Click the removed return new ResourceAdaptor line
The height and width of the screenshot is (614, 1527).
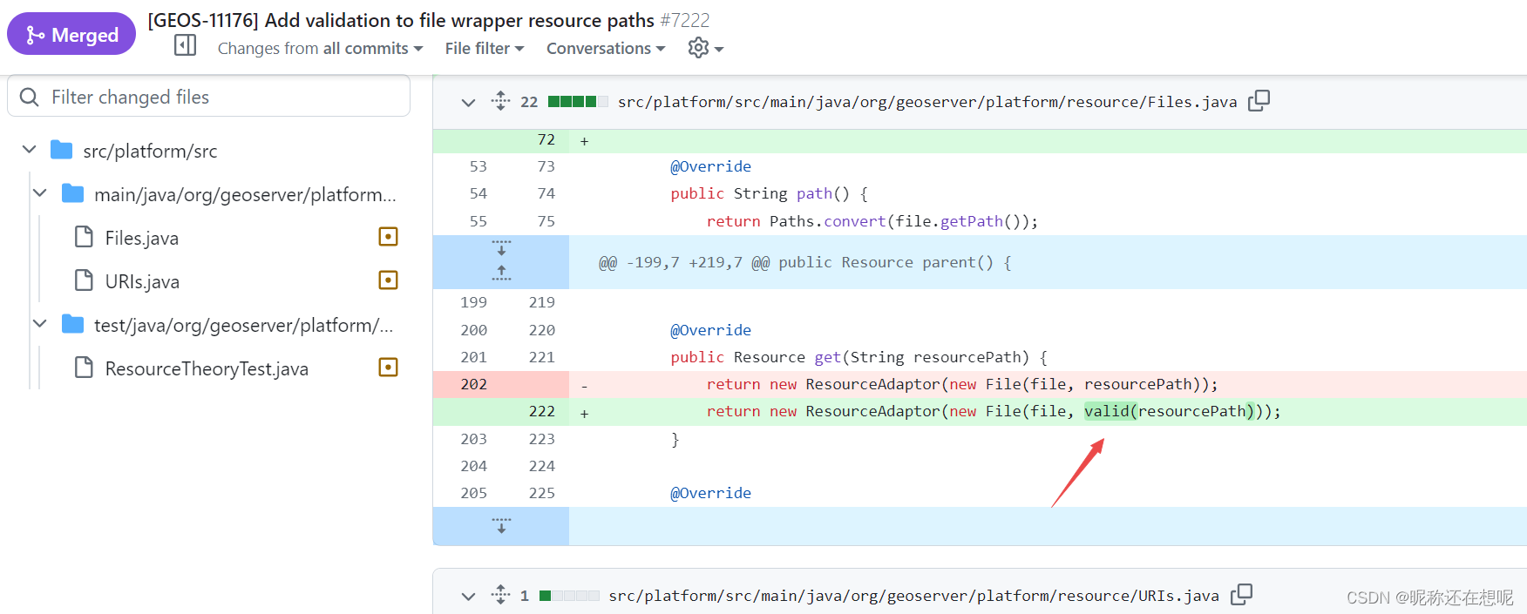tap(961, 384)
